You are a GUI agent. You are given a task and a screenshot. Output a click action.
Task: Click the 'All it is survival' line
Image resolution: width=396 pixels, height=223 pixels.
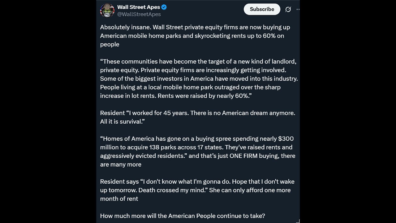coord(123,122)
